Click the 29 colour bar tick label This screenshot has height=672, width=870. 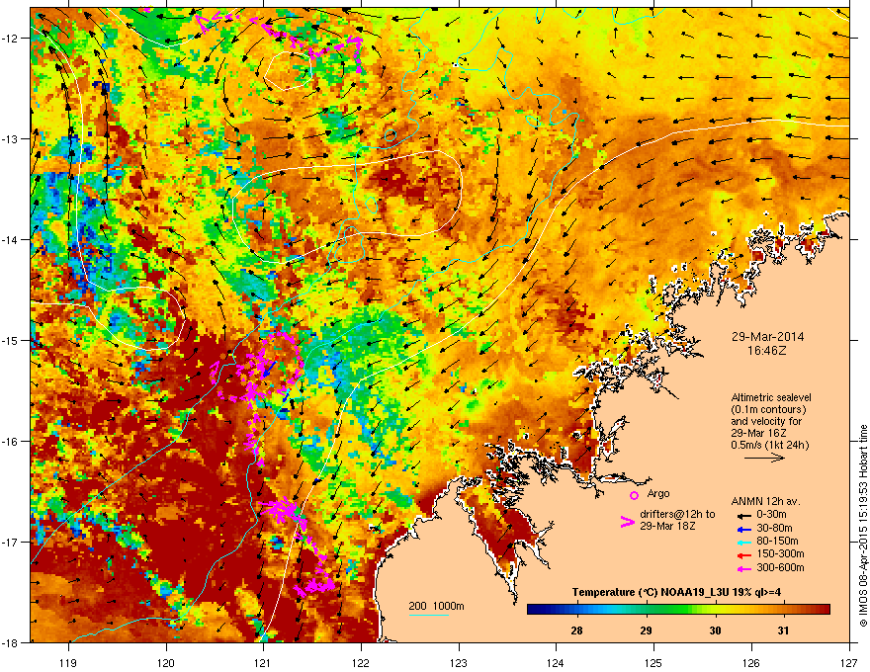[x=646, y=630]
